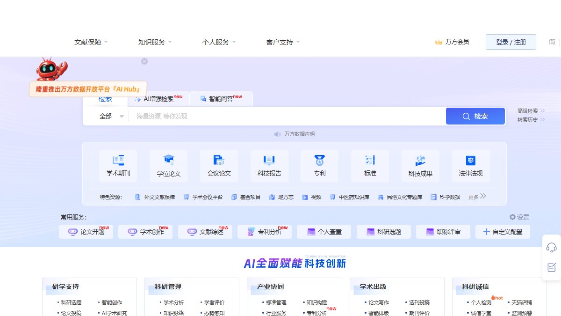Switch to the AI增强检索 tab
Viewport: 561px width, 316px height.
(x=158, y=99)
